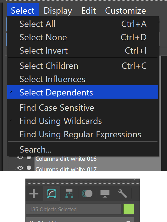Screen dimensions: 167x222
Task: Toggle render dot for Columns dirt white 017
Action: point(29,168)
